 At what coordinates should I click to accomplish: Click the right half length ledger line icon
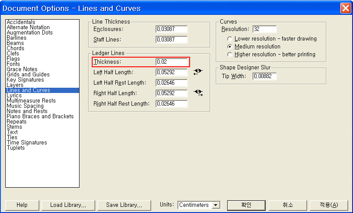(x=198, y=93)
